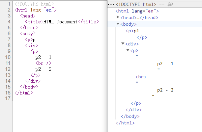Collapse the div element in DOM tree
Image resolution: width=202 pixels, height=132 pixels.
pyautogui.click(x=123, y=43)
